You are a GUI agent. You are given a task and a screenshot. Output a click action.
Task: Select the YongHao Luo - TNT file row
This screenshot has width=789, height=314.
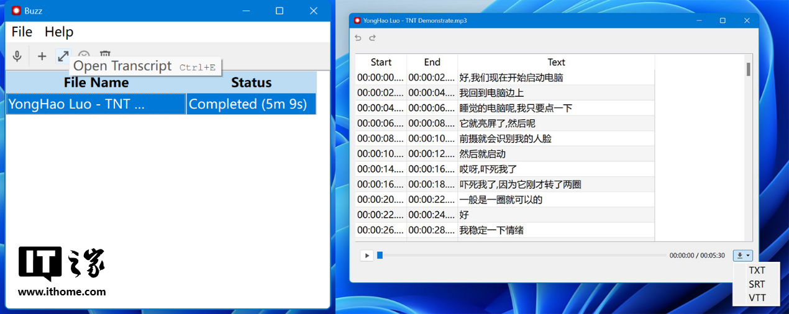pyautogui.click(x=96, y=104)
